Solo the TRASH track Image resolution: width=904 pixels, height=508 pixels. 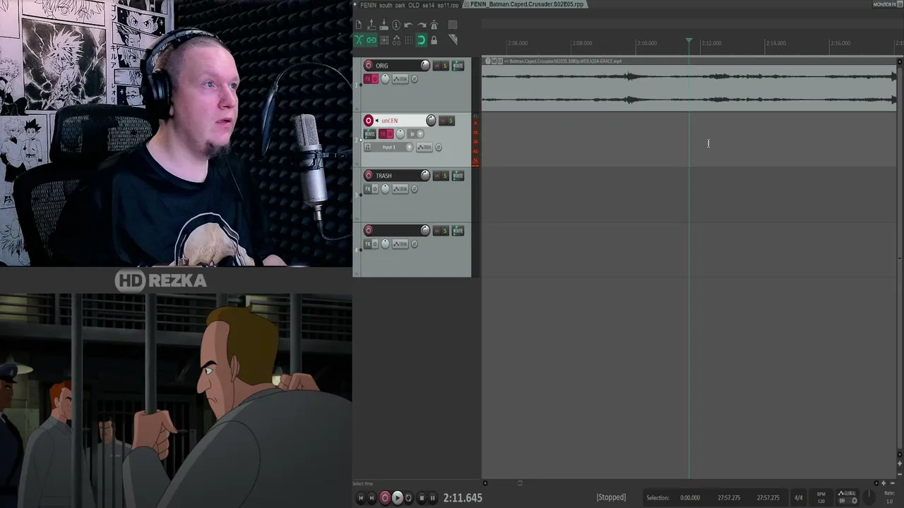point(445,176)
